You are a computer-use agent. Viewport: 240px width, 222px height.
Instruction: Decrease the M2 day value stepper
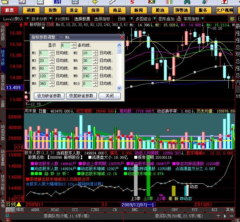point(95,55)
